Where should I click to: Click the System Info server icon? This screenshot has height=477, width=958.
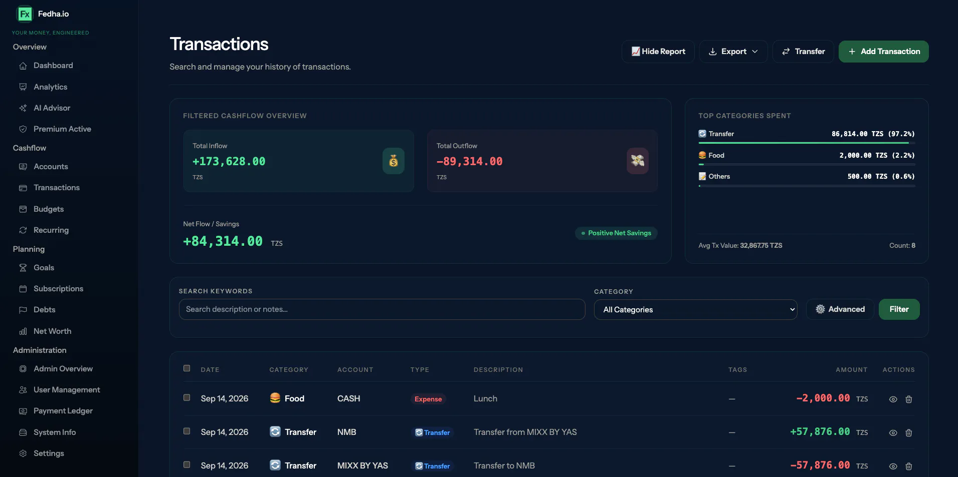[x=23, y=432]
